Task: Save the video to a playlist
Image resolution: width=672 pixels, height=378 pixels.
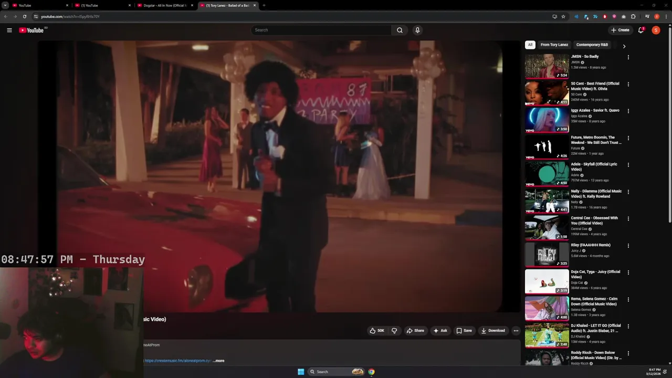Action: point(464,331)
